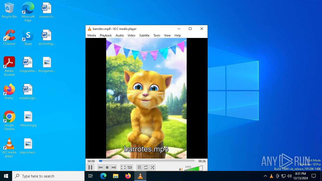Toggle remaining time at 00:26 label

(202, 161)
